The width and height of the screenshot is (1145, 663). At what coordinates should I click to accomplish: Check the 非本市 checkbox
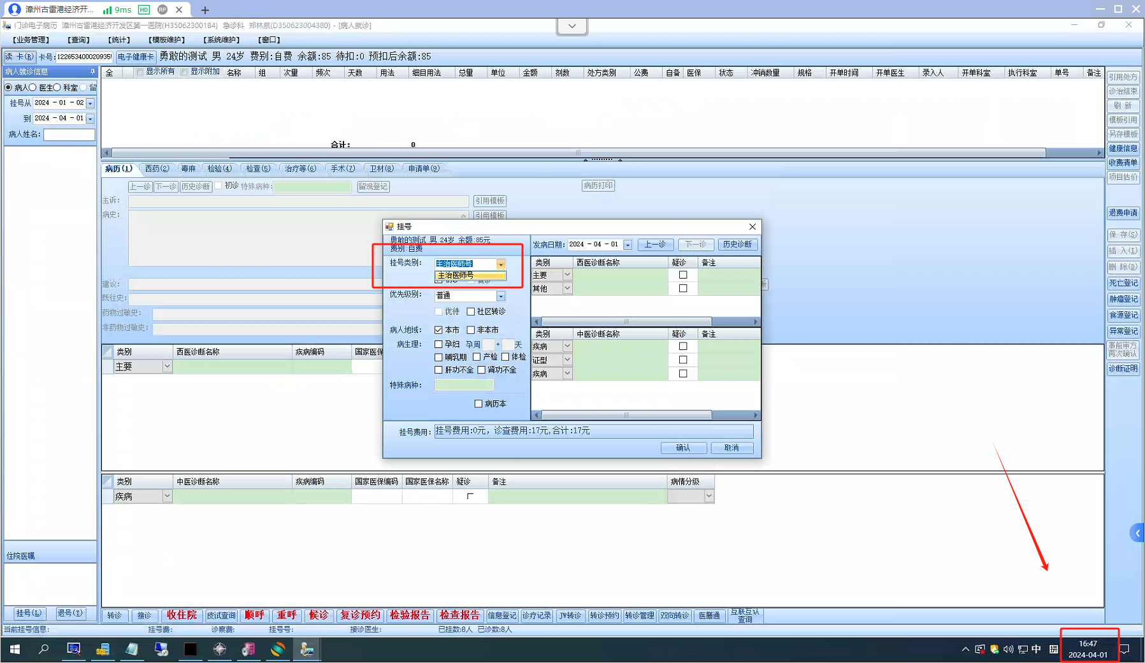tap(471, 330)
